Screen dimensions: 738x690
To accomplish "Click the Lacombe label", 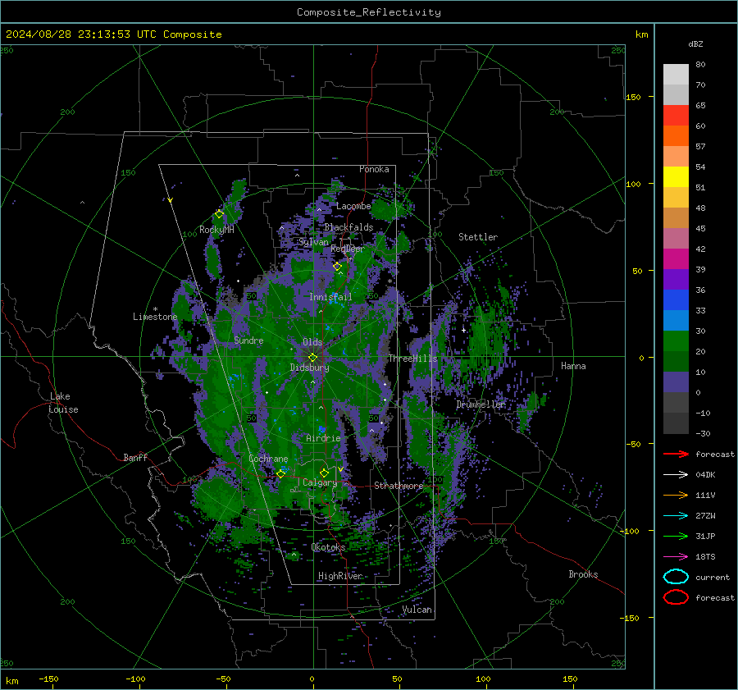I will [353, 206].
